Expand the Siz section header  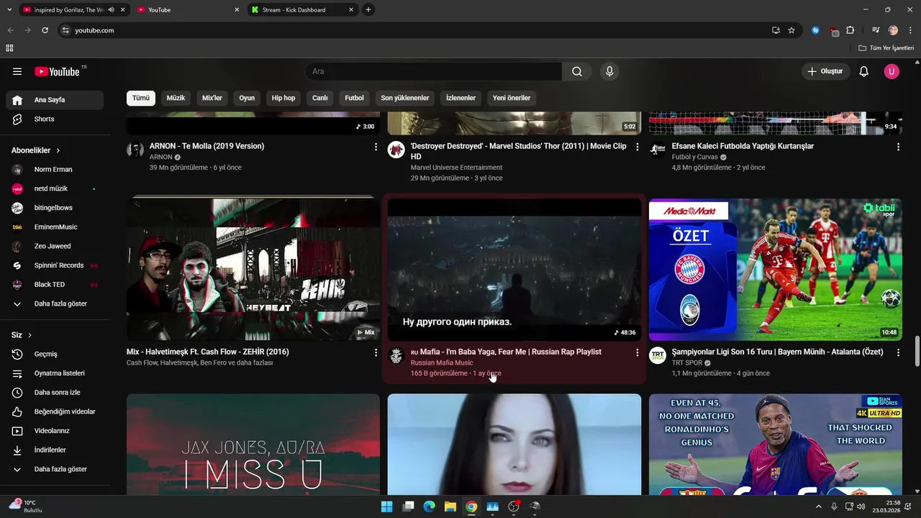pos(22,335)
